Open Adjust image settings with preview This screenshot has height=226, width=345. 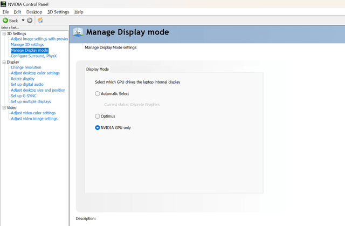click(x=39, y=39)
